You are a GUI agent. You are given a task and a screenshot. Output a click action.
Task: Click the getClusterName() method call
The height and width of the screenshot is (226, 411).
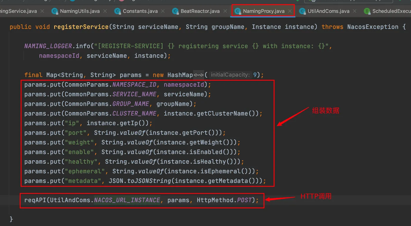point(224,114)
